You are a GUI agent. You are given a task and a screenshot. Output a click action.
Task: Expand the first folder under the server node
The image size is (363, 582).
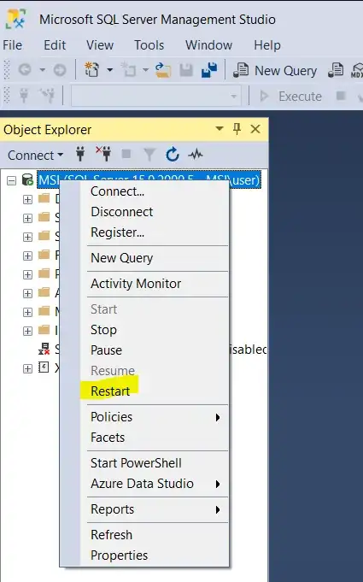[x=28, y=199]
